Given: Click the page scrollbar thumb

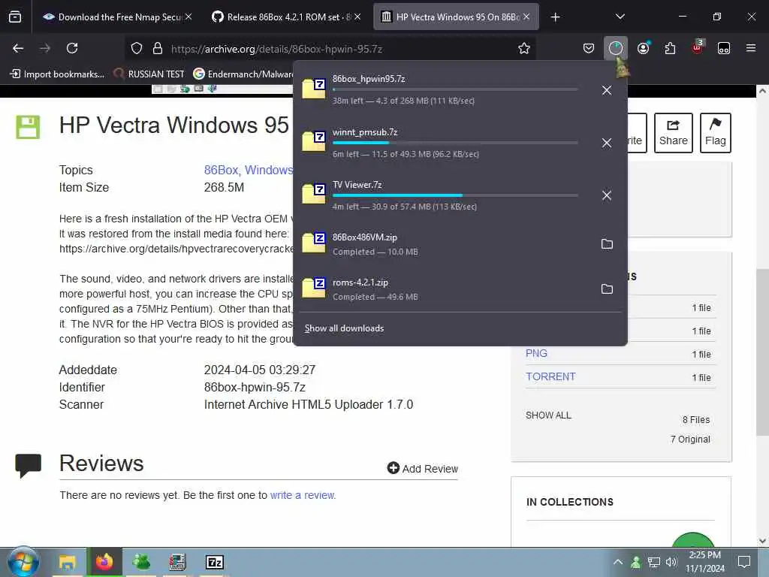Looking at the screenshot, I should (x=762, y=352).
